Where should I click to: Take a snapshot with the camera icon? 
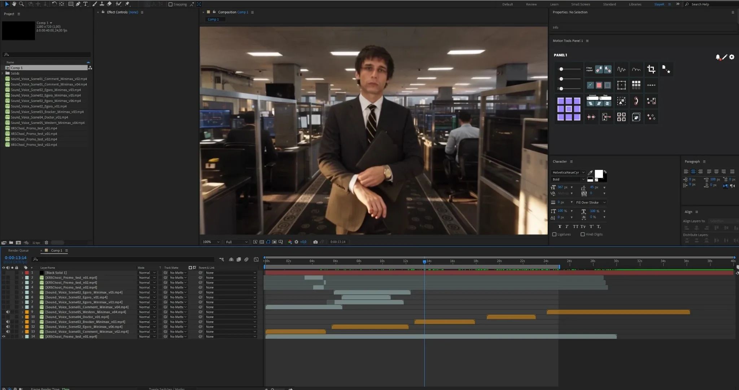pyautogui.click(x=315, y=242)
